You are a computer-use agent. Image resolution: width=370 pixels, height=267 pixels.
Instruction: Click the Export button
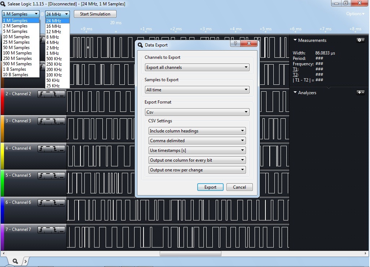click(210, 187)
